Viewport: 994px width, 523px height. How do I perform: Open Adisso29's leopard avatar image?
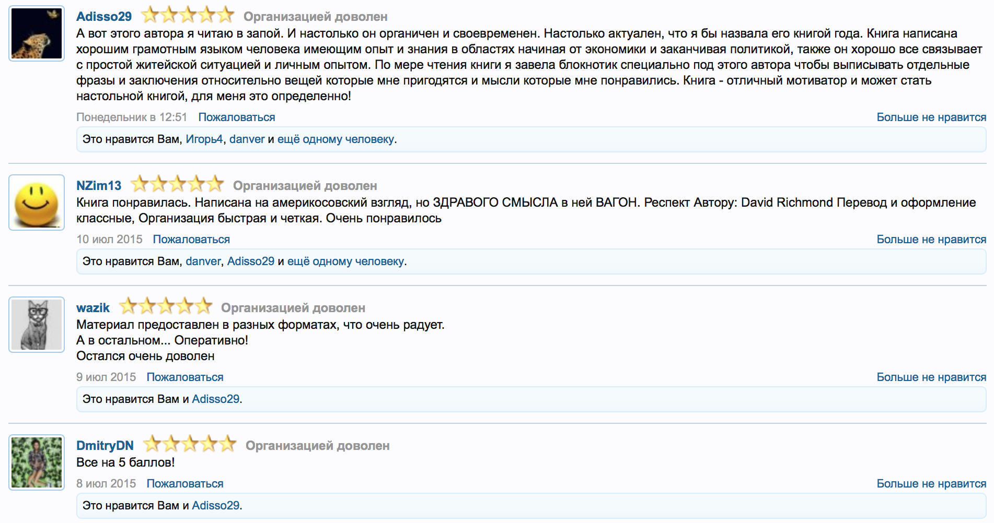[x=36, y=32]
